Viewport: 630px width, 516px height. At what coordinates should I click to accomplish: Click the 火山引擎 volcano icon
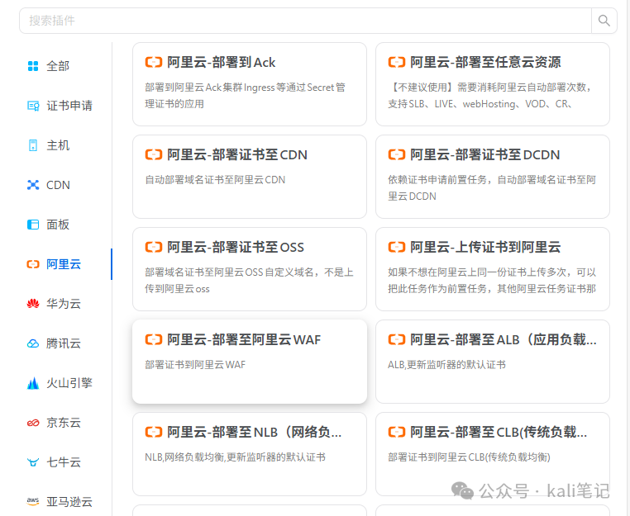tap(33, 383)
